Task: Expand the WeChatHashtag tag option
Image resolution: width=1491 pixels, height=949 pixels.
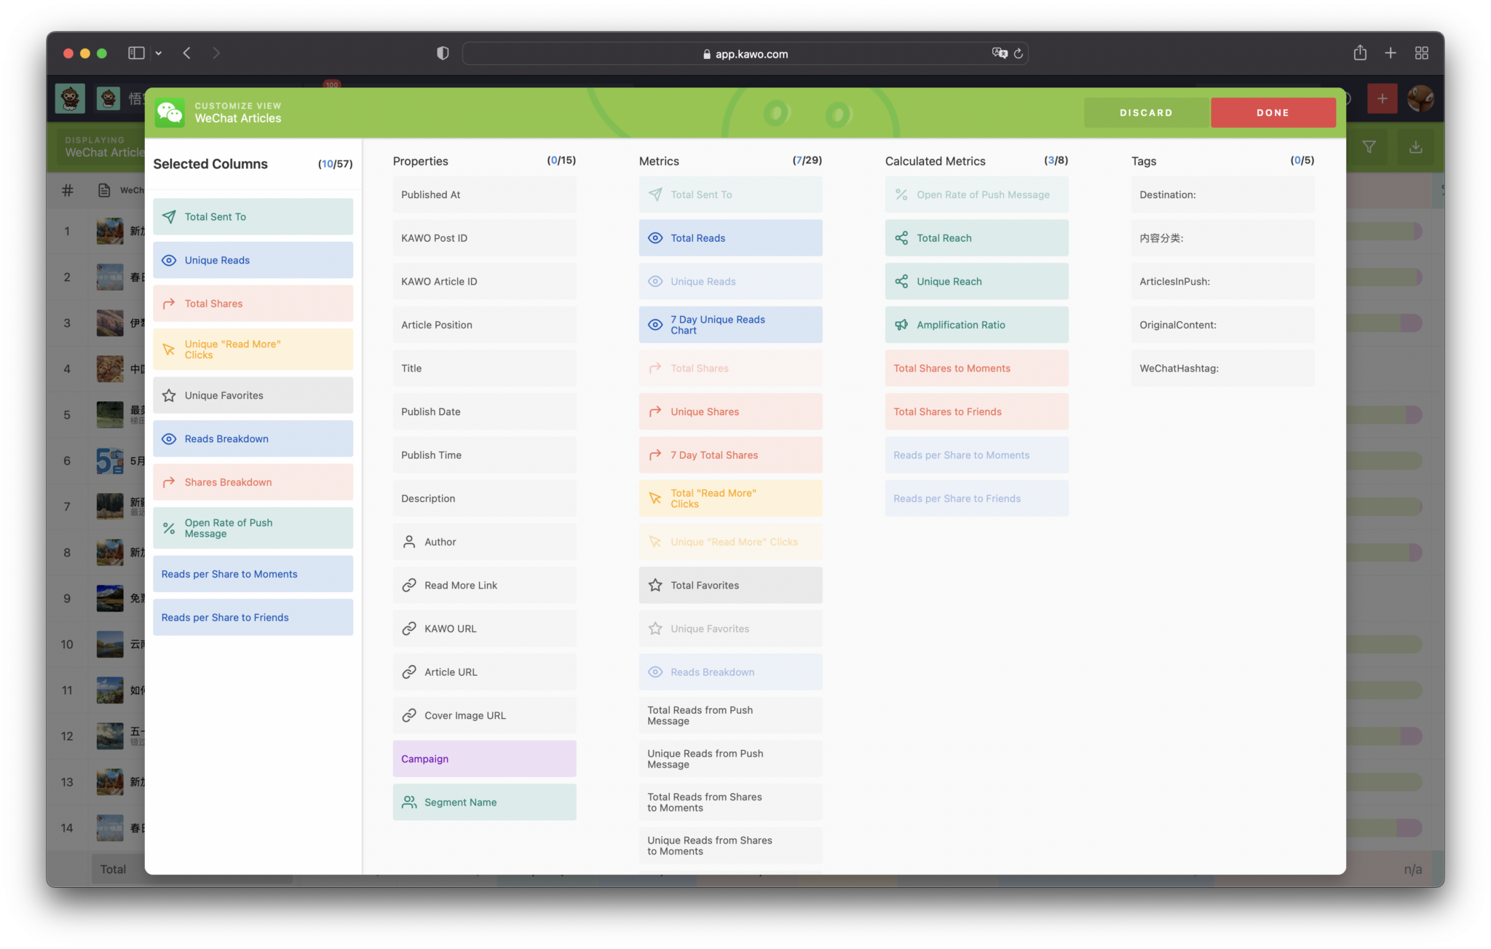Action: click(1222, 368)
